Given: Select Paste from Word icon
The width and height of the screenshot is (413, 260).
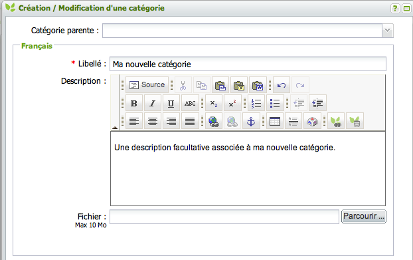Looking at the screenshot, I should click(x=258, y=85).
